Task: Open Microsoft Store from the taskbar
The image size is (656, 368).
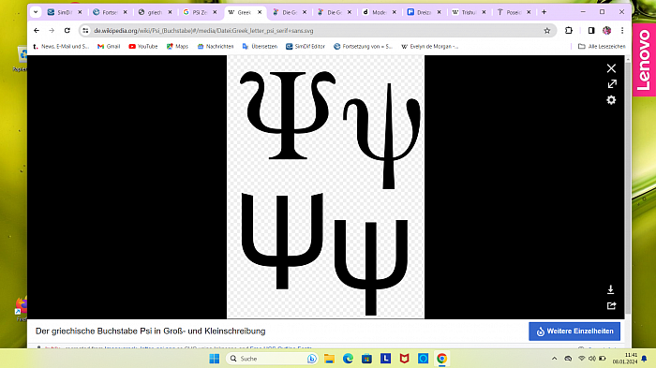Action: (x=367, y=359)
